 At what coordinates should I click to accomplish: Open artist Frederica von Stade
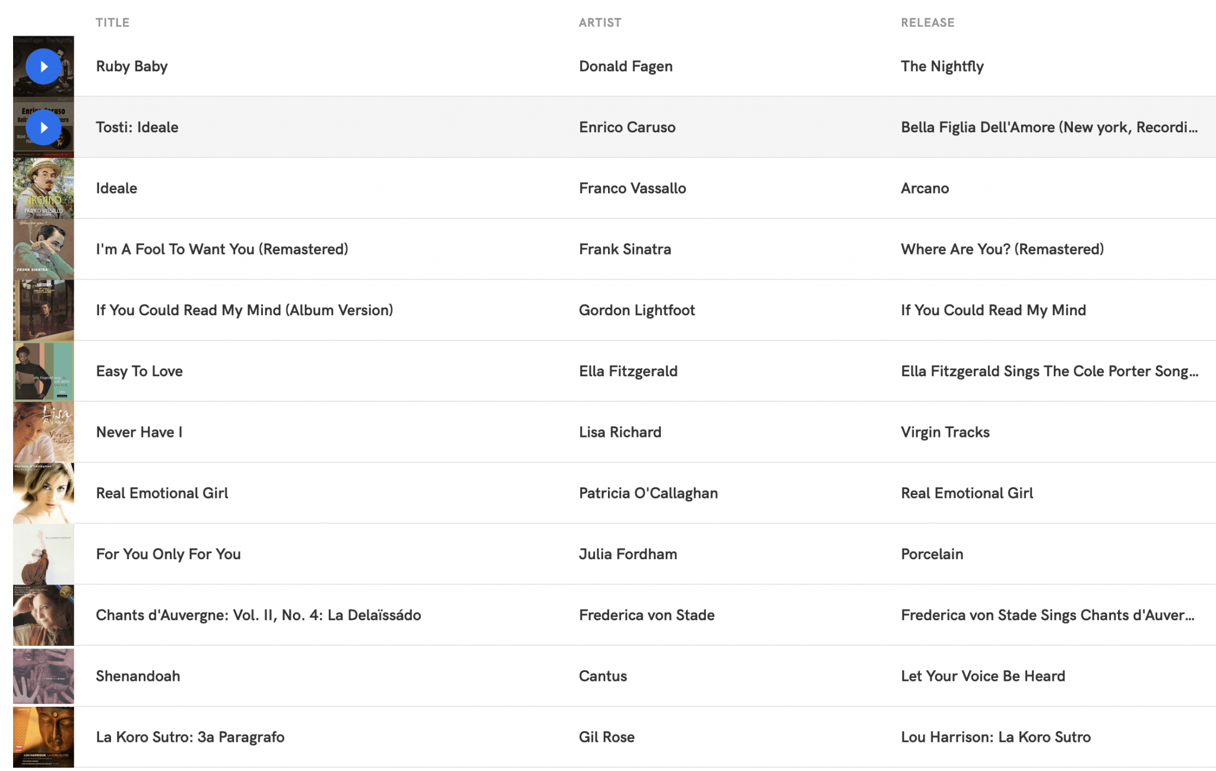tap(647, 615)
